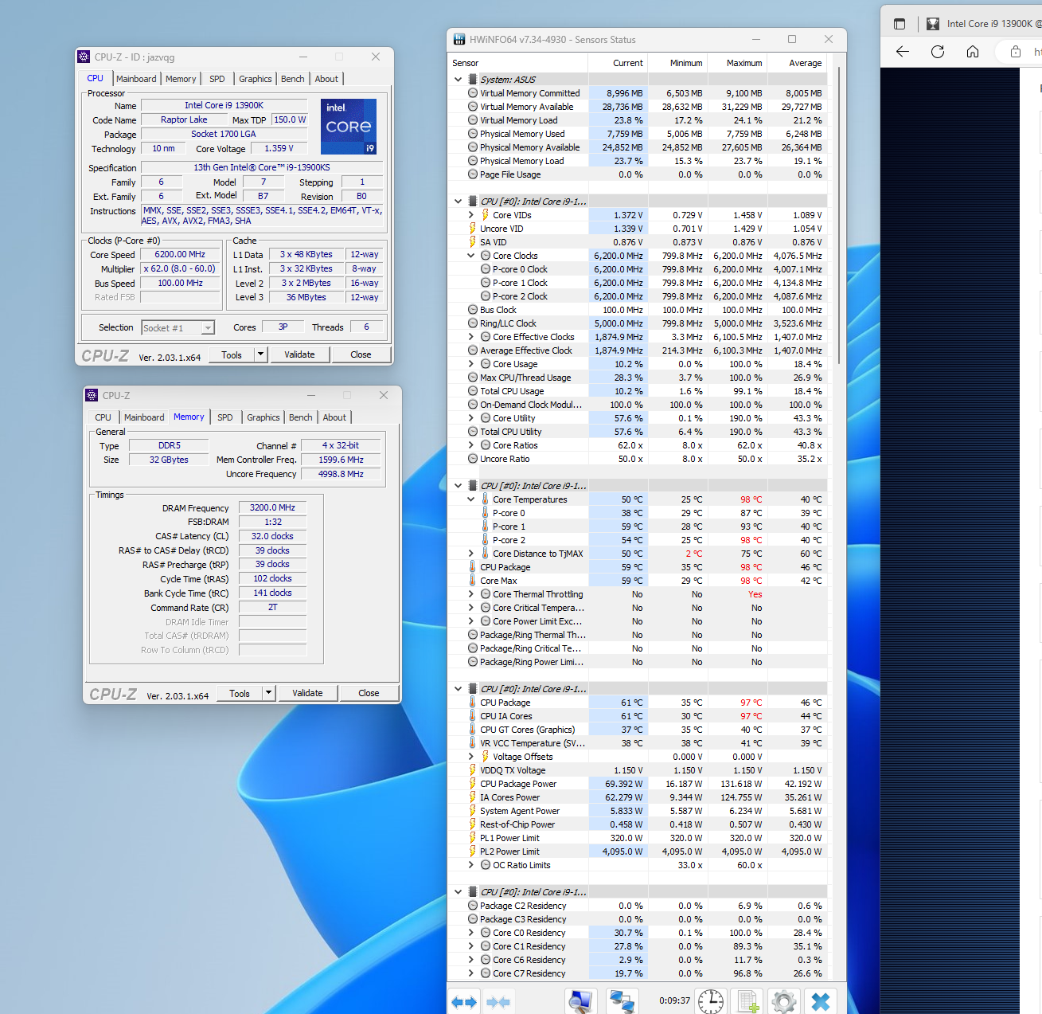1042x1014 pixels.
Task: Expand the Core Usage row
Action: (470, 364)
